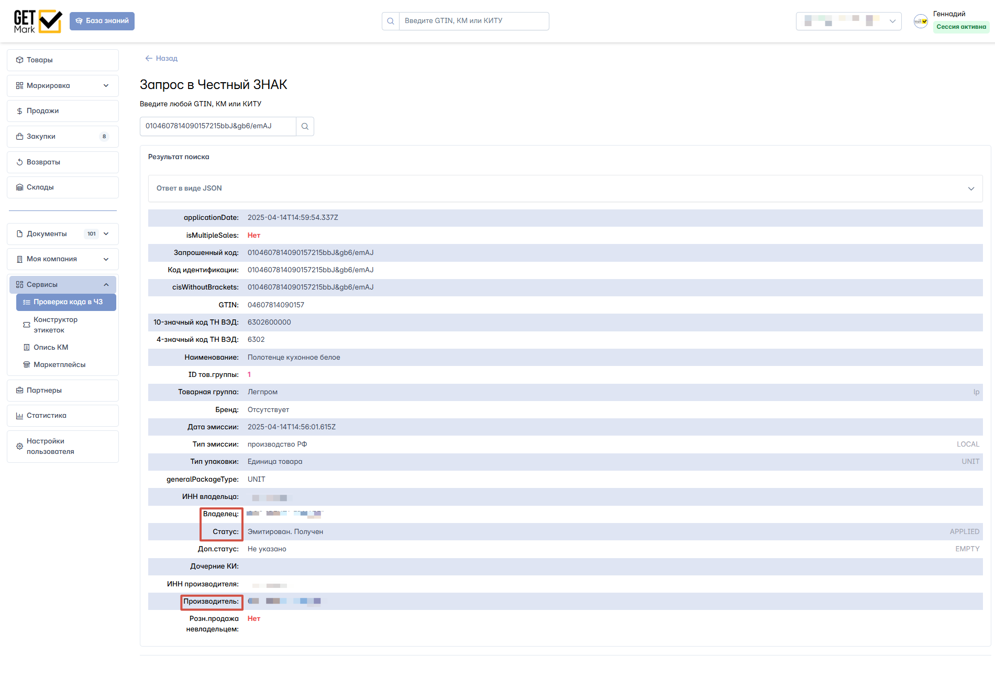This screenshot has height=678, width=995.
Task: Open Настройки пользователя
Action: [x=63, y=447]
